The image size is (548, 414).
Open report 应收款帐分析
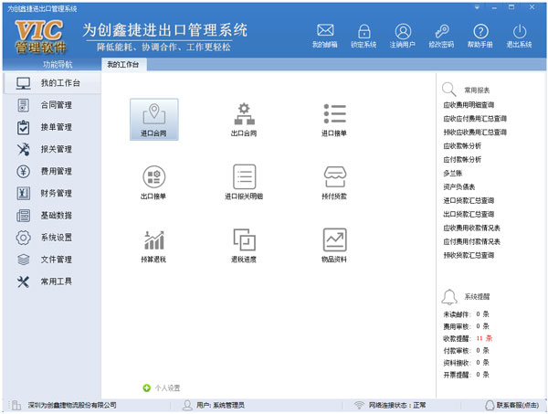462,146
